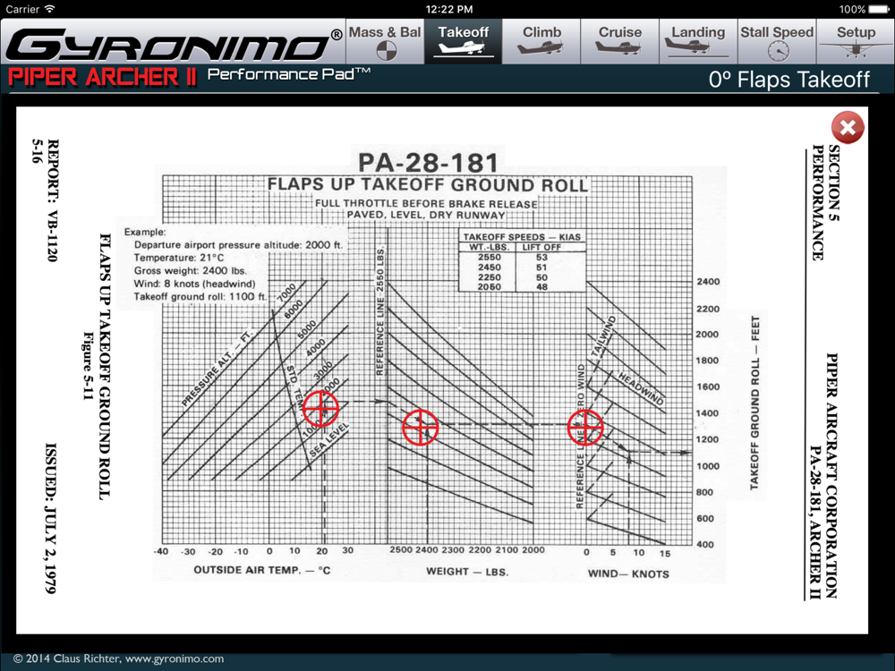The image size is (895, 671).
Task: Click the 'WEIGHT — LBS.' axis label
Action: [x=467, y=572]
